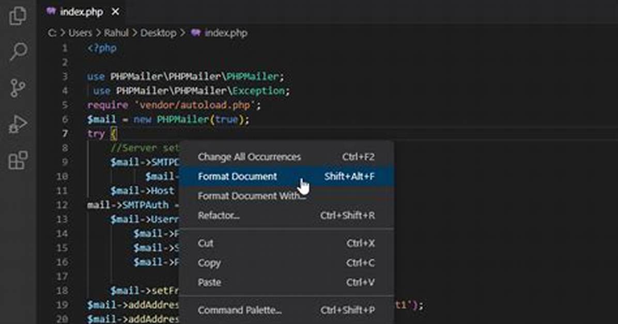Open the Search view in the activity bar

click(x=18, y=52)
